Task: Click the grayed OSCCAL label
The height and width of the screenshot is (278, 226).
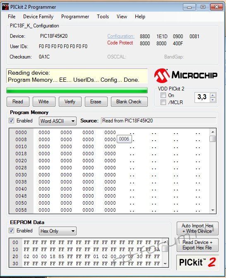Action: click(117, 57)
